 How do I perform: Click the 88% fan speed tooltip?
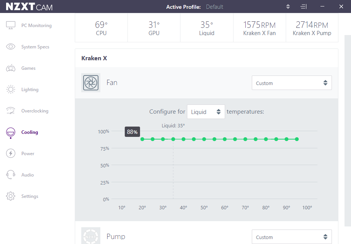pyautogui.click(x=132, y=132)
